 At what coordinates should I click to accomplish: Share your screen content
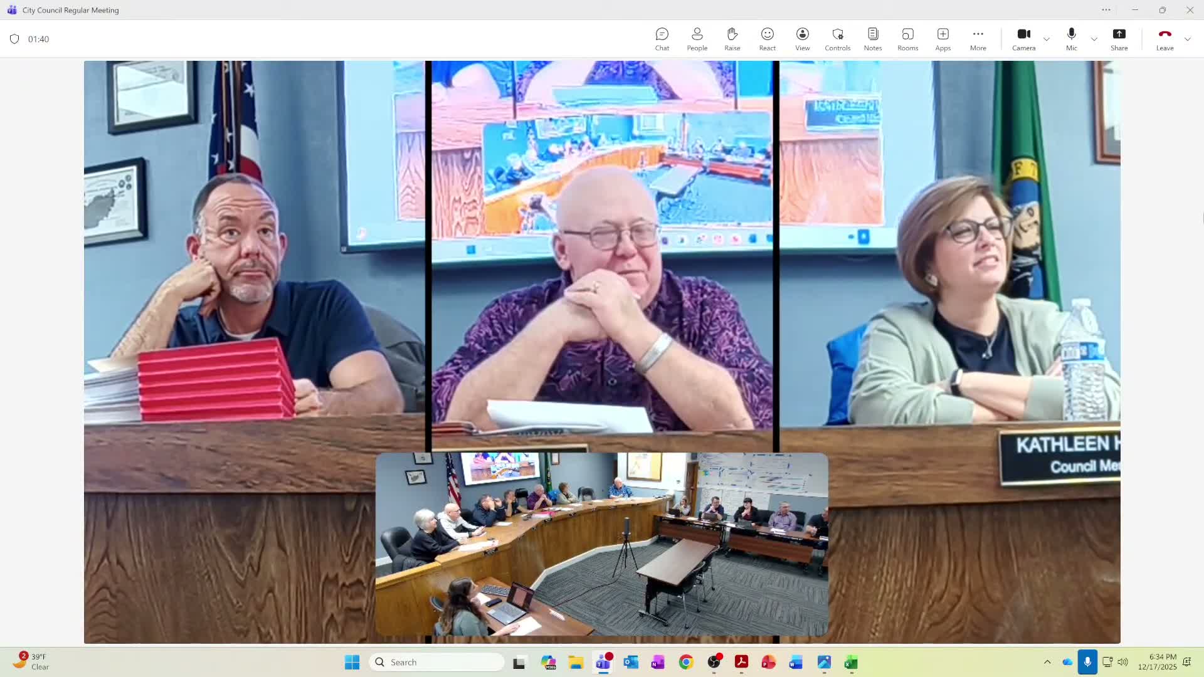click(x=1119, y=39)
